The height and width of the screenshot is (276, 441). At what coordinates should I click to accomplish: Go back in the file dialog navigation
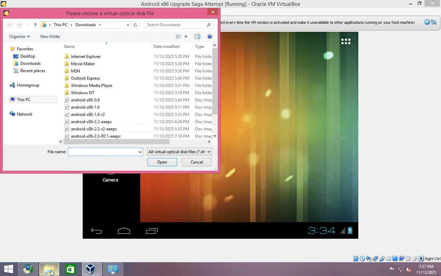pos(10,25)
